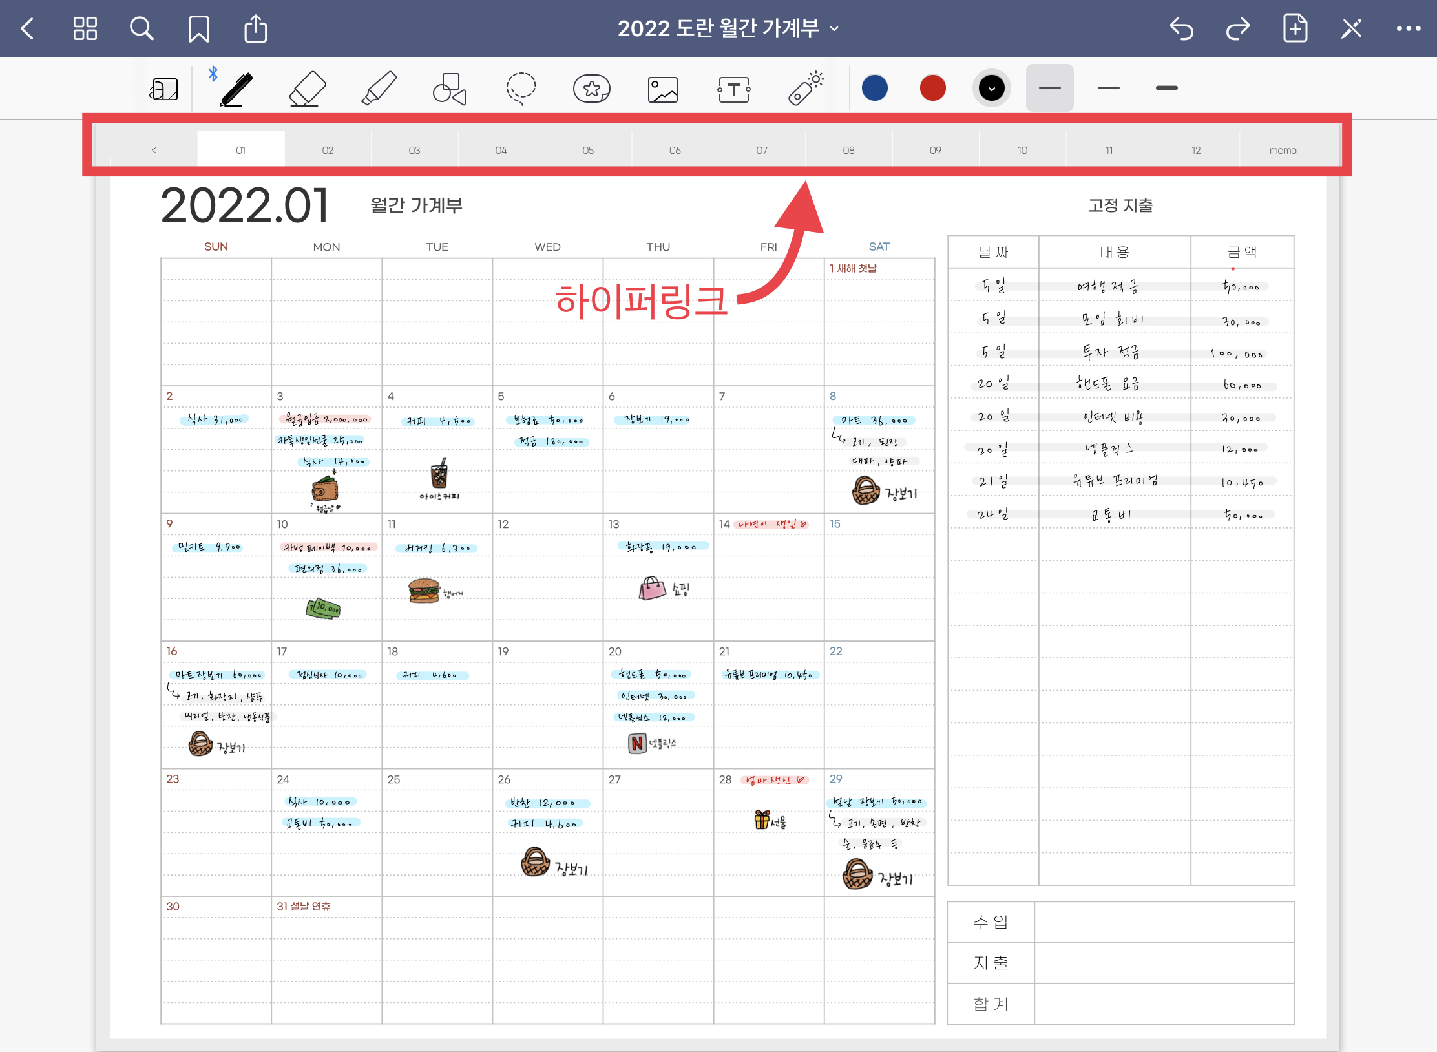The height and width of the screenshot is (1052, 1437).
Task: Choose the Lasso selection tool
Action: click(x=521, y=89)
